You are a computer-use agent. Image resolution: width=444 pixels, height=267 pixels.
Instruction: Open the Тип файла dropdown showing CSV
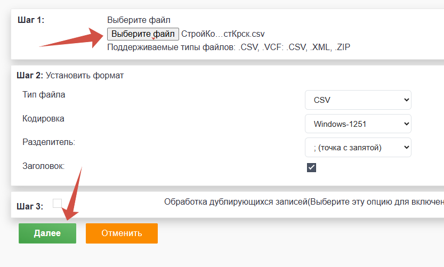click(x=358, y=100)
